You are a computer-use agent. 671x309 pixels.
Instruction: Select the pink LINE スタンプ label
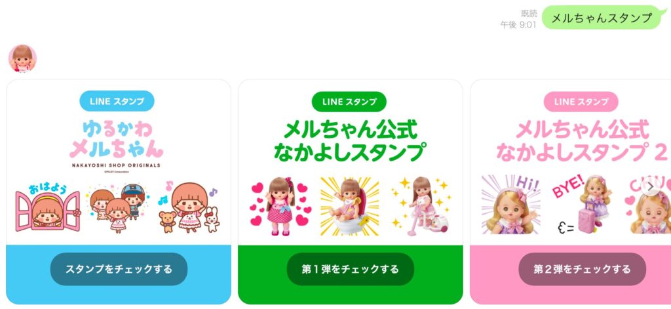click(x=581, y=102)
